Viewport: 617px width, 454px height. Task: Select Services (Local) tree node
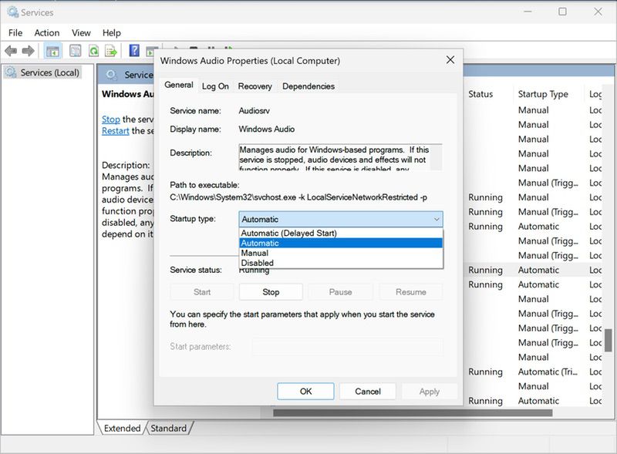click(x=42, y=72)
